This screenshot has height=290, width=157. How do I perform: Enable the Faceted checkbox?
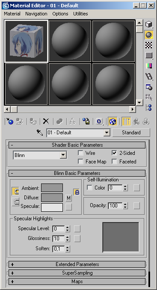point(115,161)
